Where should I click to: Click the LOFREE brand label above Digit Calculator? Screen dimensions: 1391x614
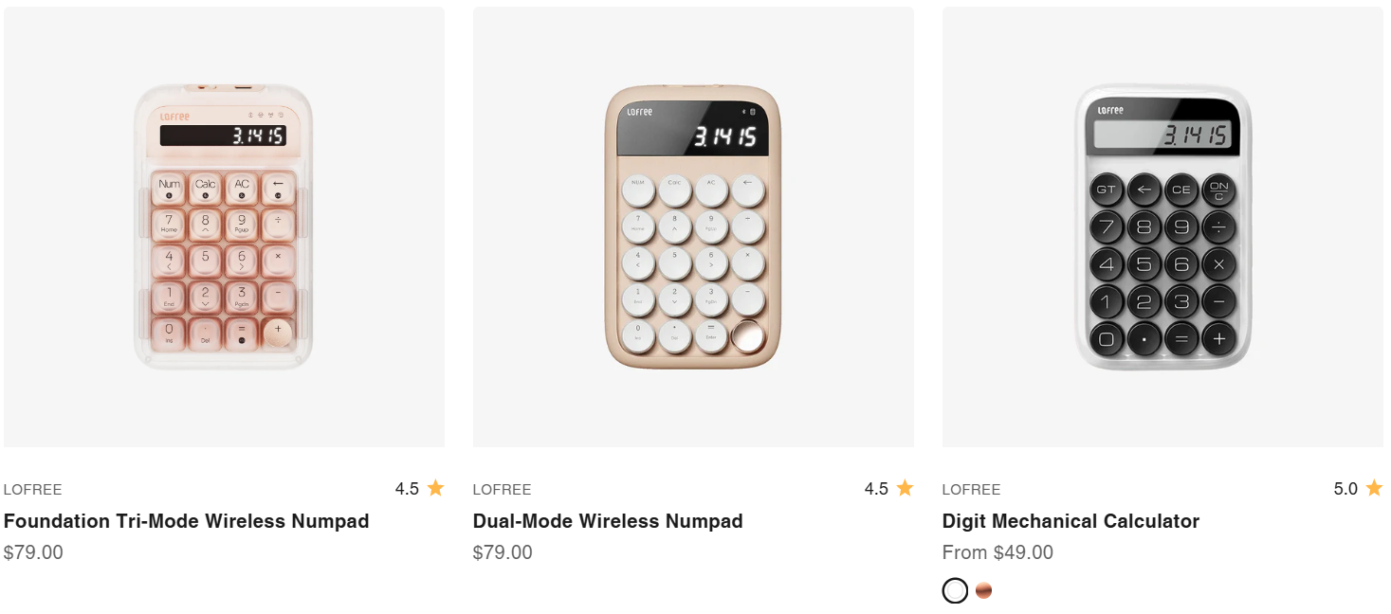[x=971, y=490]
